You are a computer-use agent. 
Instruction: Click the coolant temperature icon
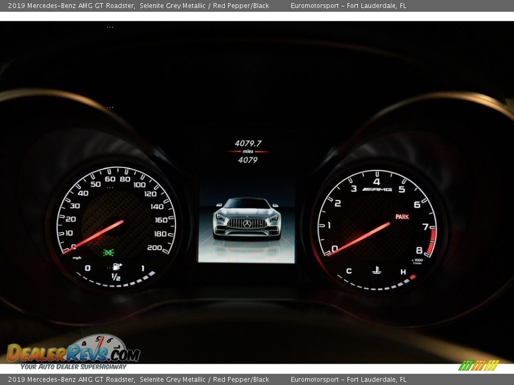click(376, 271)
